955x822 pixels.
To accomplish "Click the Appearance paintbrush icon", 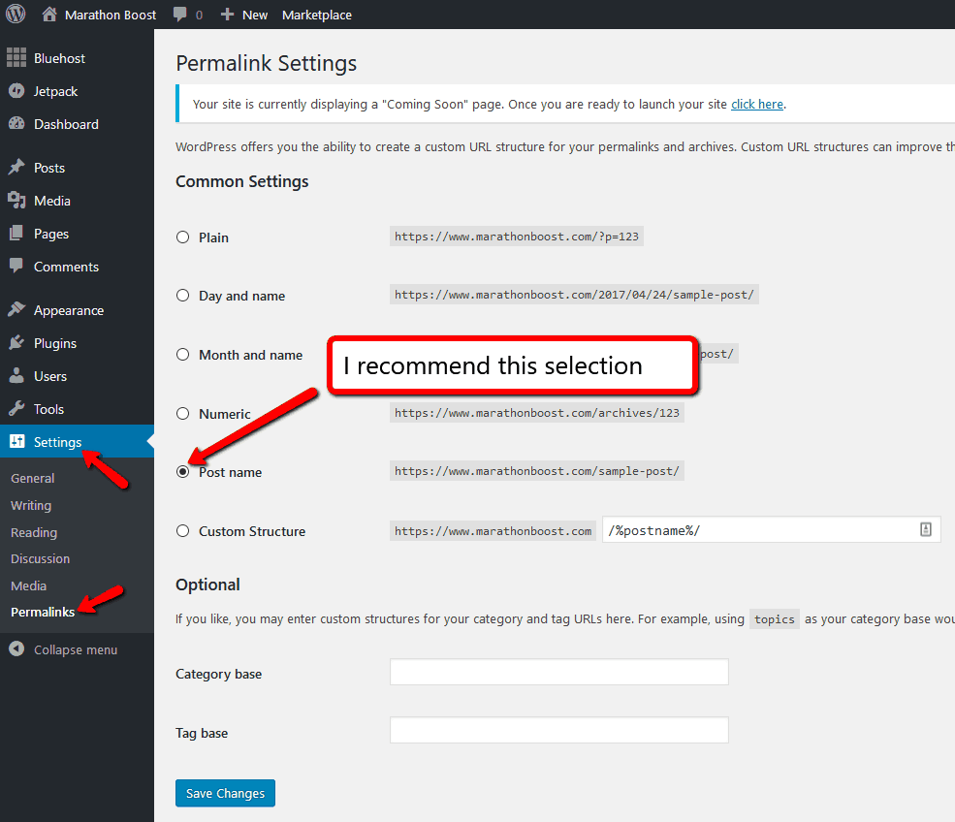I will pyautogui.click(x=16, y=310).
